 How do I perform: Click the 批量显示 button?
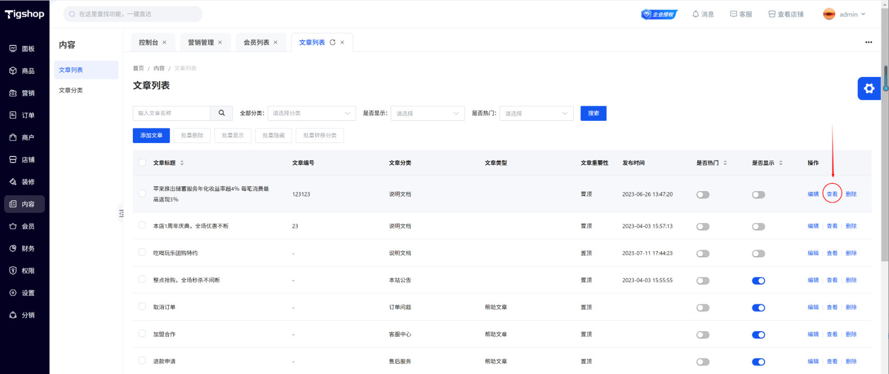click(x=233, y=135)
